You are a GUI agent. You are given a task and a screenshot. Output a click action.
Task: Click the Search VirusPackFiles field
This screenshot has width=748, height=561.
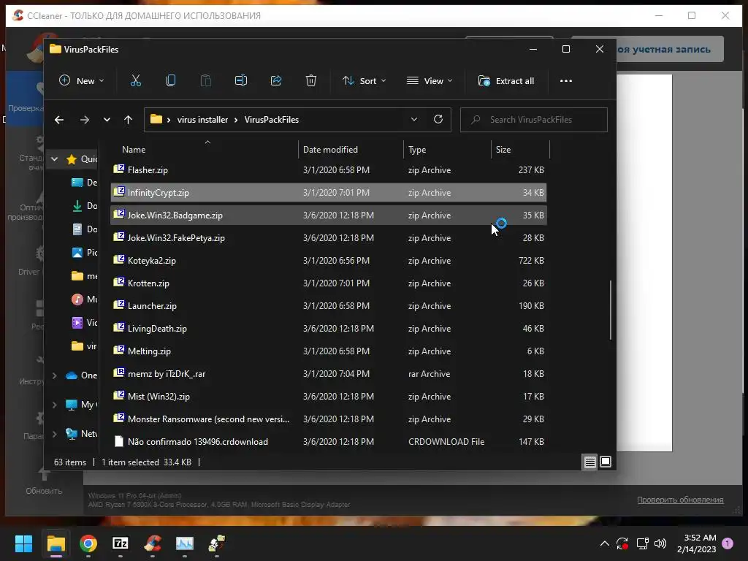[x=533, y=120]
